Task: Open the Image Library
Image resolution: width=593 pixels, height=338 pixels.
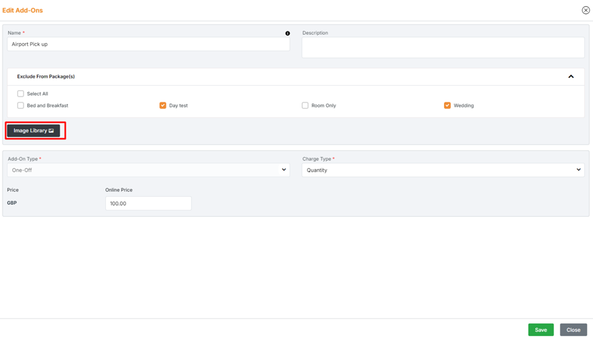Action: [34, 130]
